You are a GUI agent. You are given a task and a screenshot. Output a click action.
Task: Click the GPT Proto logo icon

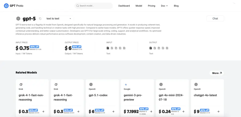coord(6,6)
